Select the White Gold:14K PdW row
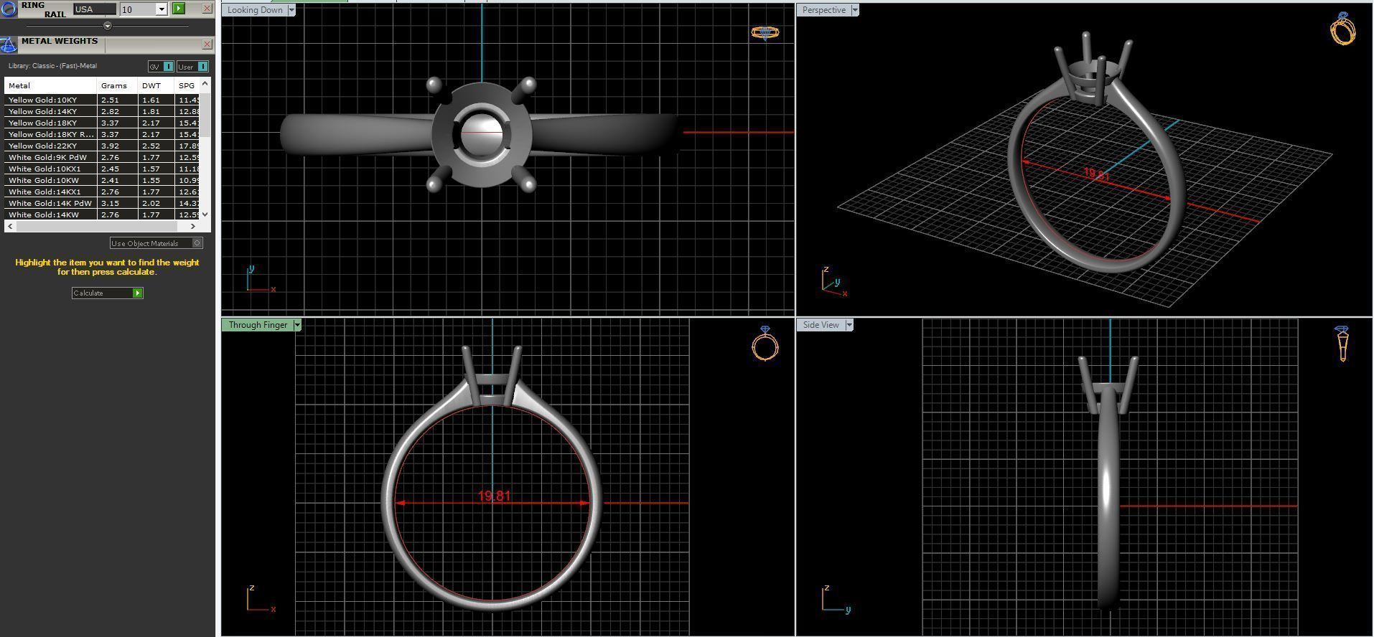1374x637 pixels. (102, 203)
